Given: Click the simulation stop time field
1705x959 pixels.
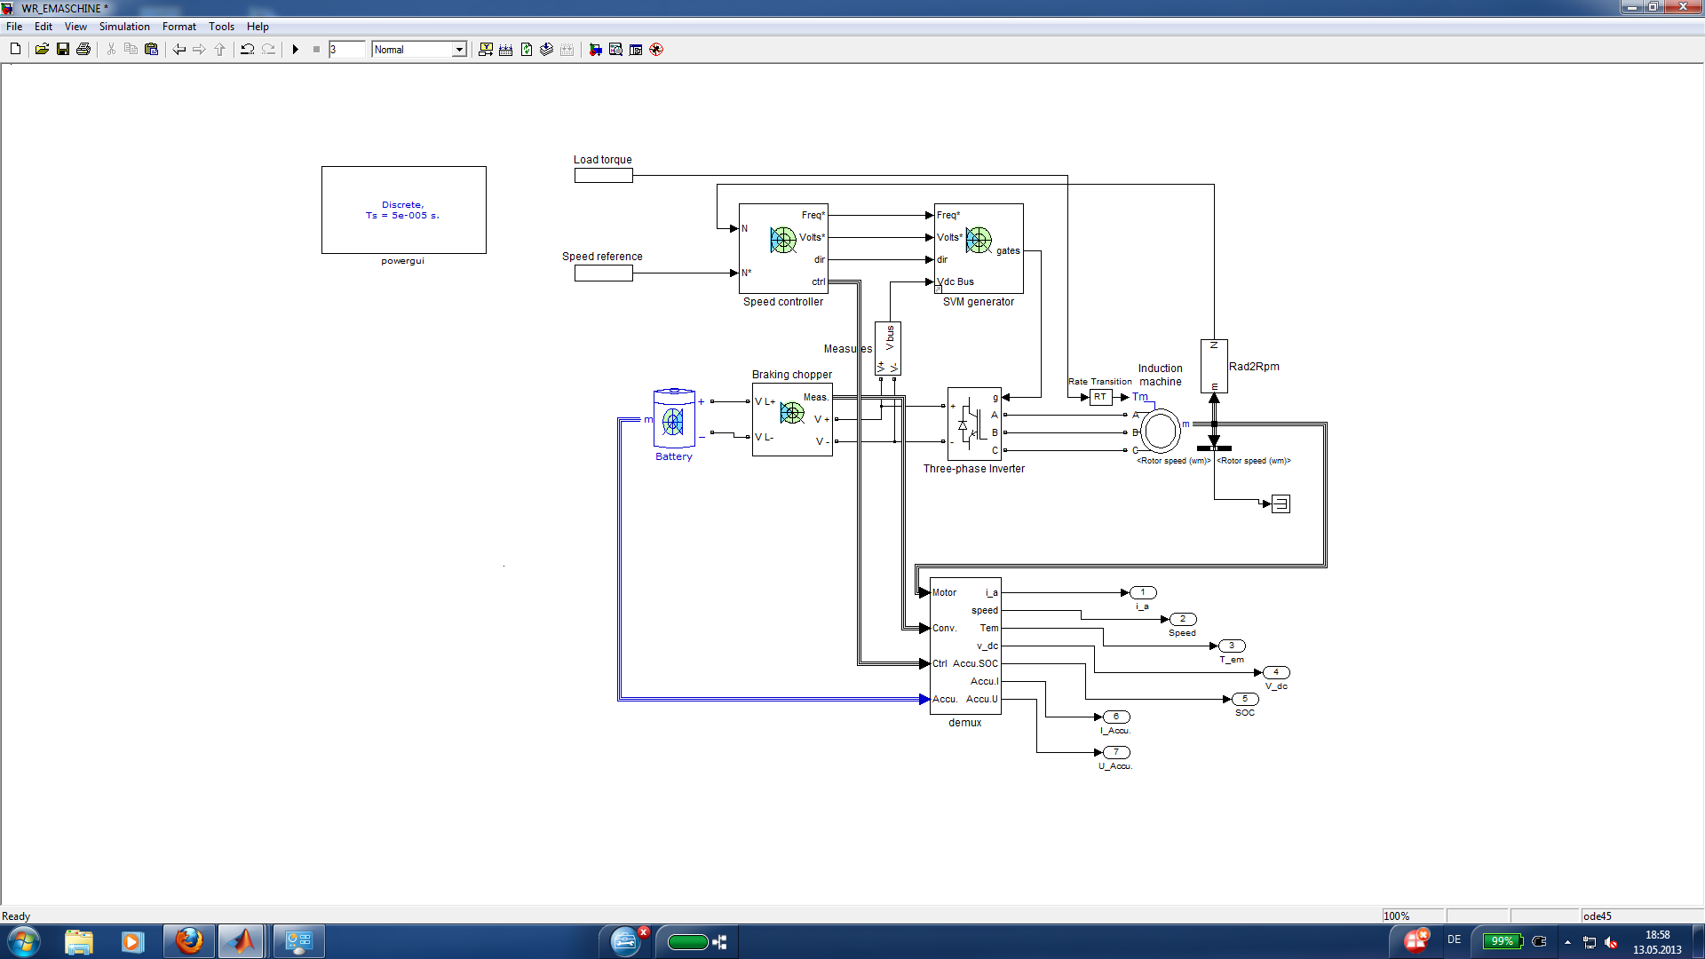Looking at the screenshot, I should (x=346, y=49).
